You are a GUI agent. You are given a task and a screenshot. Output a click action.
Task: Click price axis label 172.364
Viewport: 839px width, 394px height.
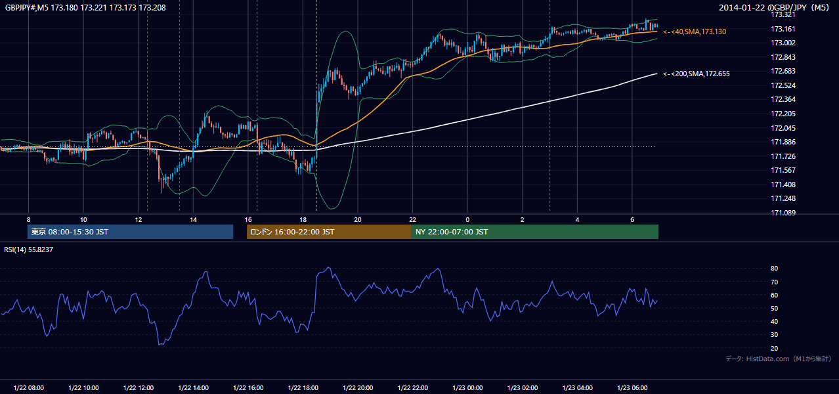(x=783, y=99)
